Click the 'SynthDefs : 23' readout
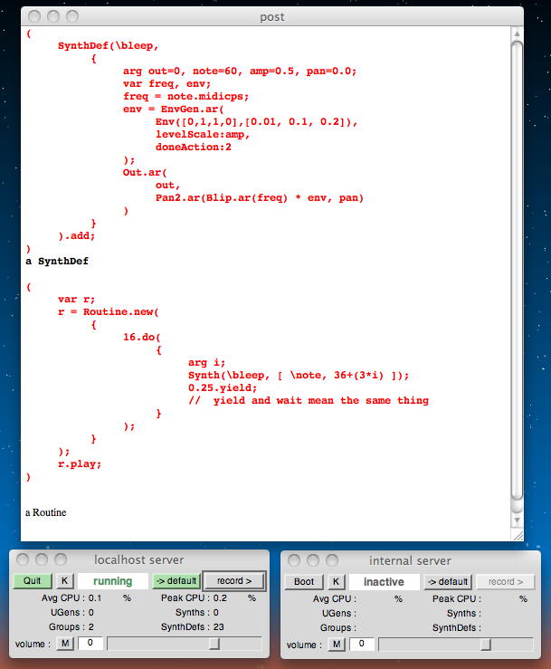 click(193, 626)
